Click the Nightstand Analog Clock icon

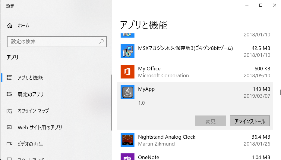click(128, 140)
